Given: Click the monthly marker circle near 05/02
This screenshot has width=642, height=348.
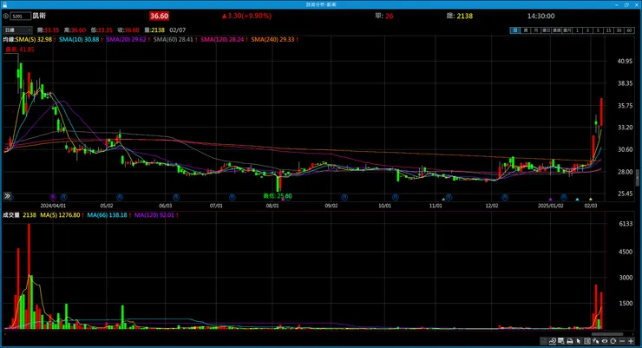Looking at the screenshot, I should click(x=120, y=197).
